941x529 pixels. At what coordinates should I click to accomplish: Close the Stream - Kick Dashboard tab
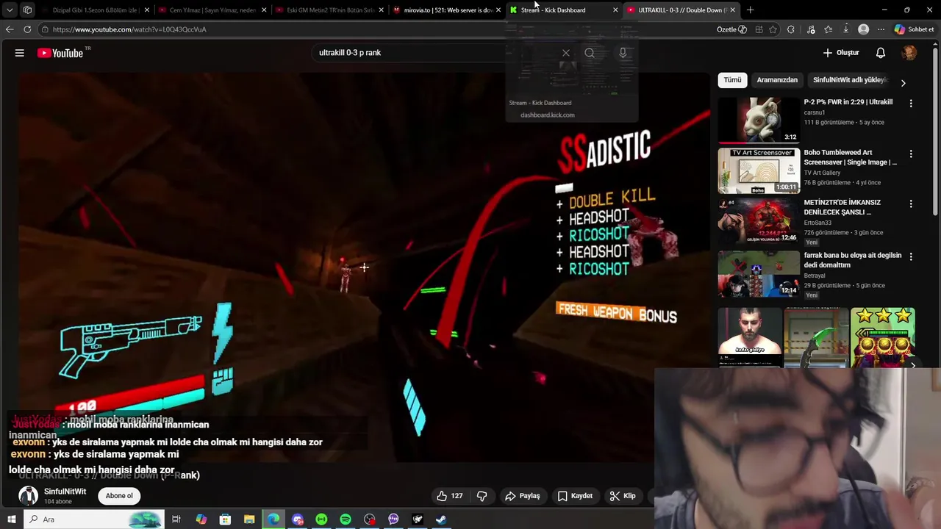tap(615, 10)
